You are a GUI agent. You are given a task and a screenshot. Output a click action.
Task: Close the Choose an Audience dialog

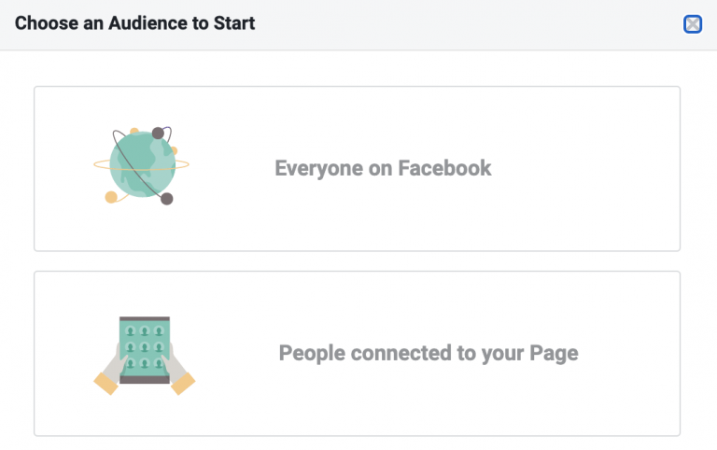pos(693,24)
